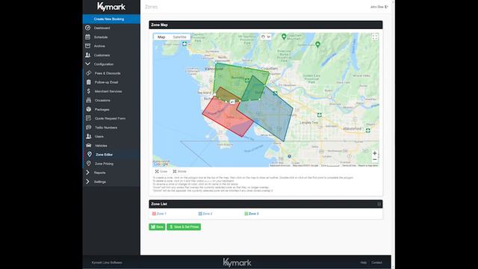Screen dimensions: 478x269
Task: Click the Zone 1 name in list
Action: click(161, 214)
